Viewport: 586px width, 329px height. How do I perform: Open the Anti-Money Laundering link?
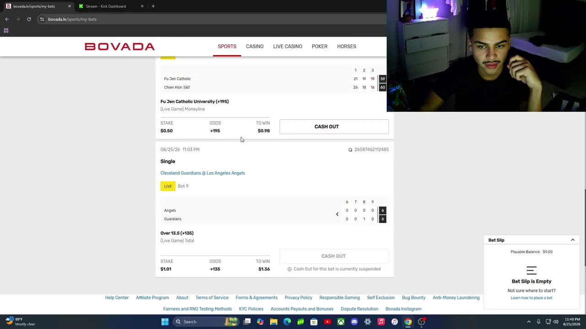(x=456, y=298)
